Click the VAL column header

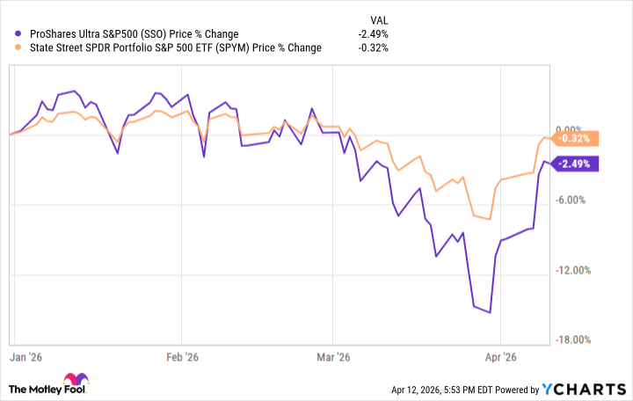[379, 20]
